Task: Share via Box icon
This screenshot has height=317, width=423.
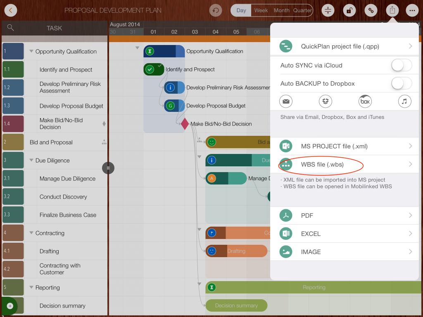Action: point(365,101)
